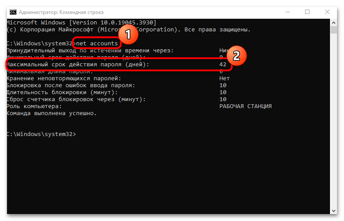Click the "Блокировка после ошибок ввода пароля" line

71,85
